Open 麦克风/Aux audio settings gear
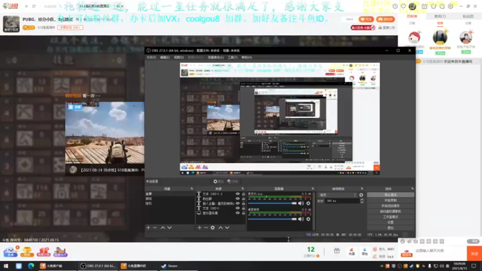 [x=308, y=203]
